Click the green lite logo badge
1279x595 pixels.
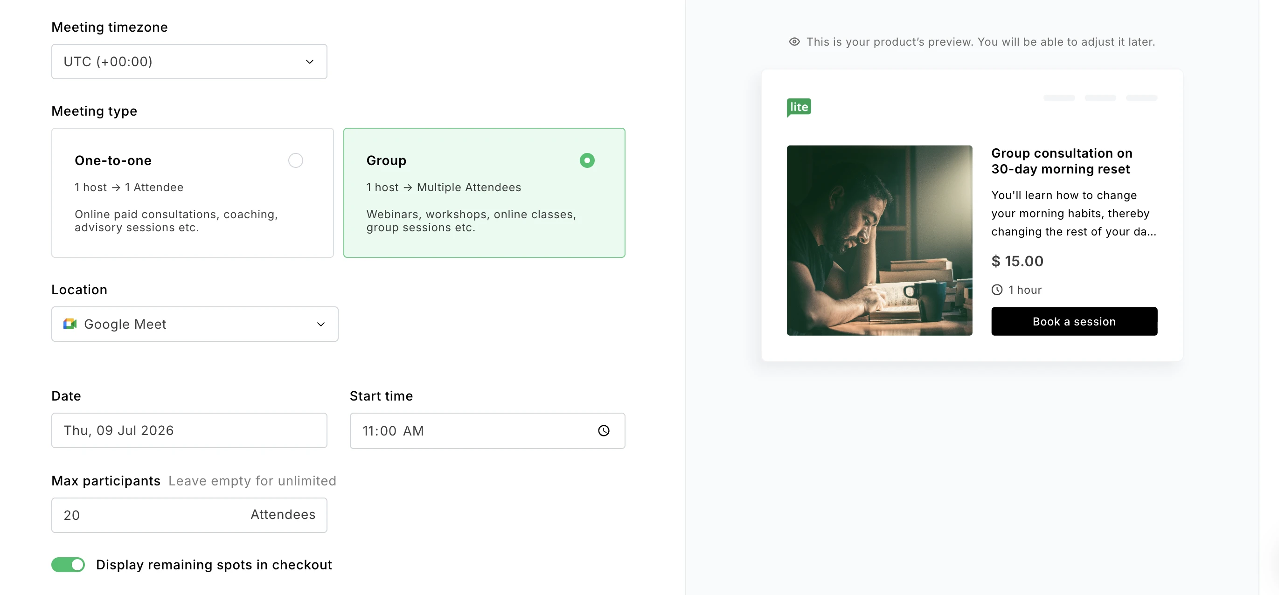coord(799,107)
